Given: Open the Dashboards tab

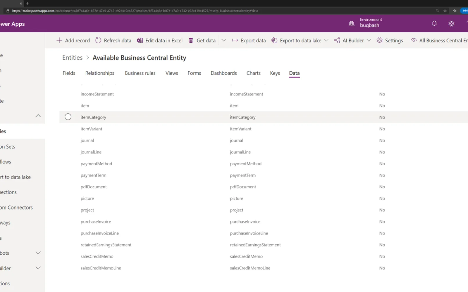Looking at the screenshot, I should point(224,73).
